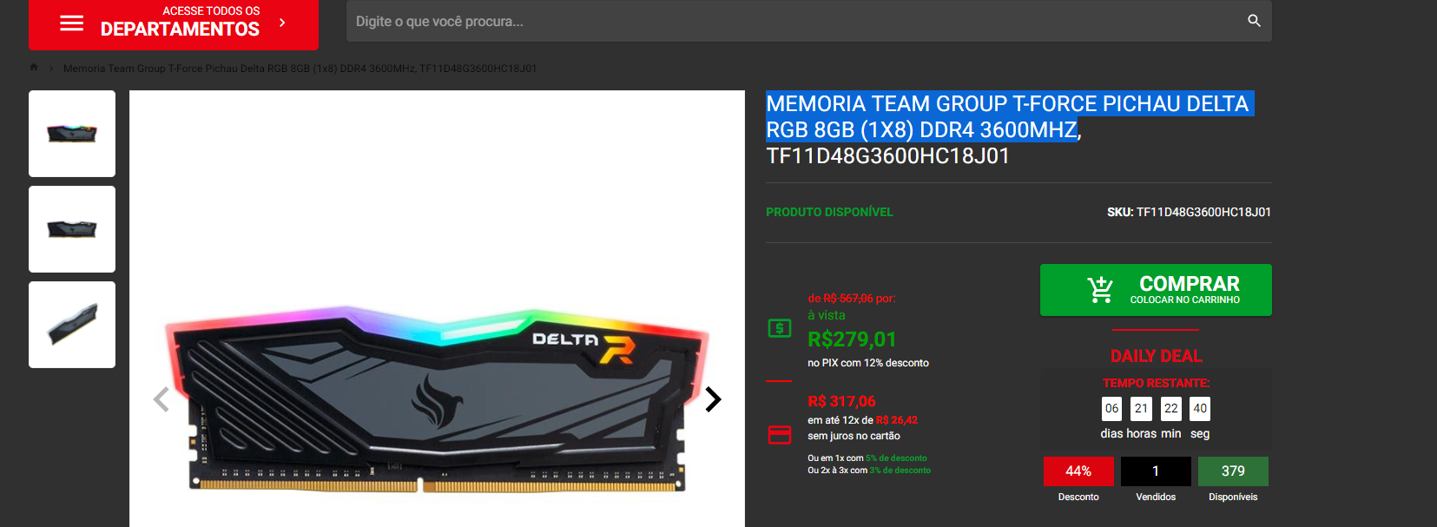Click in the search field 'Digite o que você procura'
Viewport: 1437px width, 527px height.
[797, 21]
